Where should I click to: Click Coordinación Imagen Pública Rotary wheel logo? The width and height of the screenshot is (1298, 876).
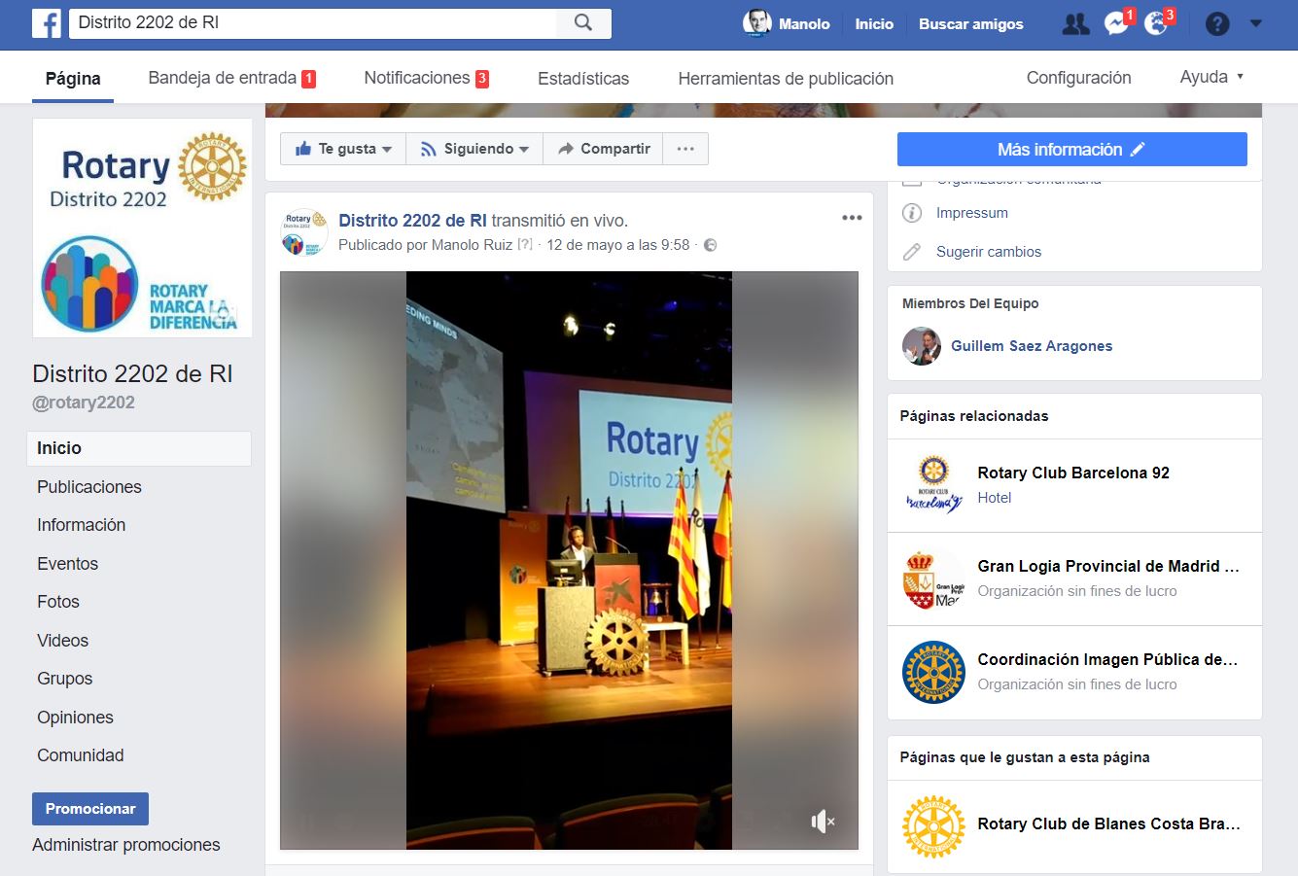click(933, 672)
